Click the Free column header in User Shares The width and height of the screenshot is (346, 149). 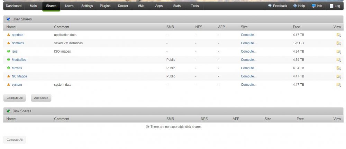click(x=297, y=27)
